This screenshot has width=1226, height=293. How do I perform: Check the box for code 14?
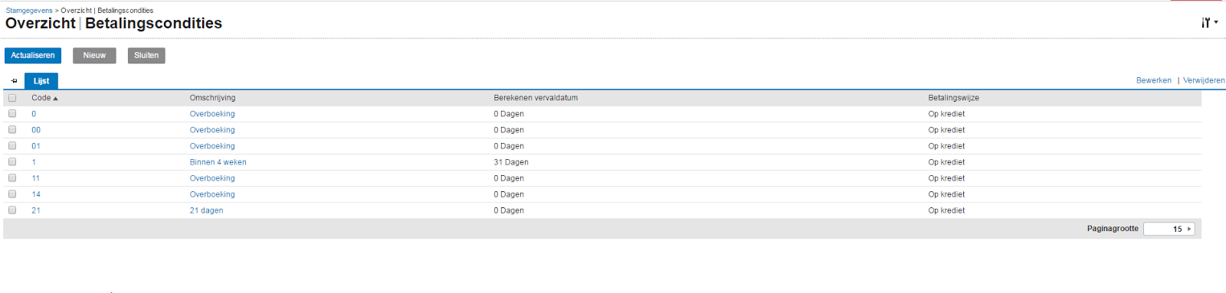click(x=12, y=194)
